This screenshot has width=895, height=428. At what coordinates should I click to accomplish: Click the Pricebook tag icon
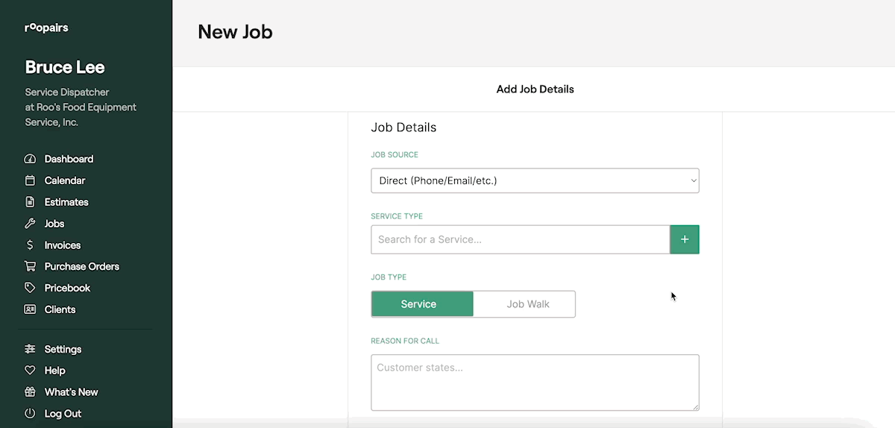[x=30, y=288]
